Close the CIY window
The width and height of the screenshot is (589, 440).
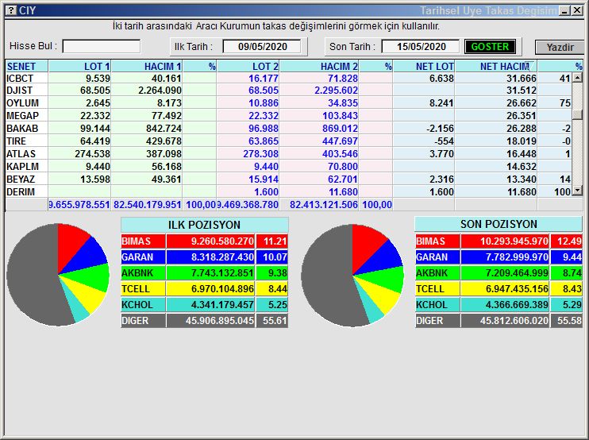tap(577, 11)
